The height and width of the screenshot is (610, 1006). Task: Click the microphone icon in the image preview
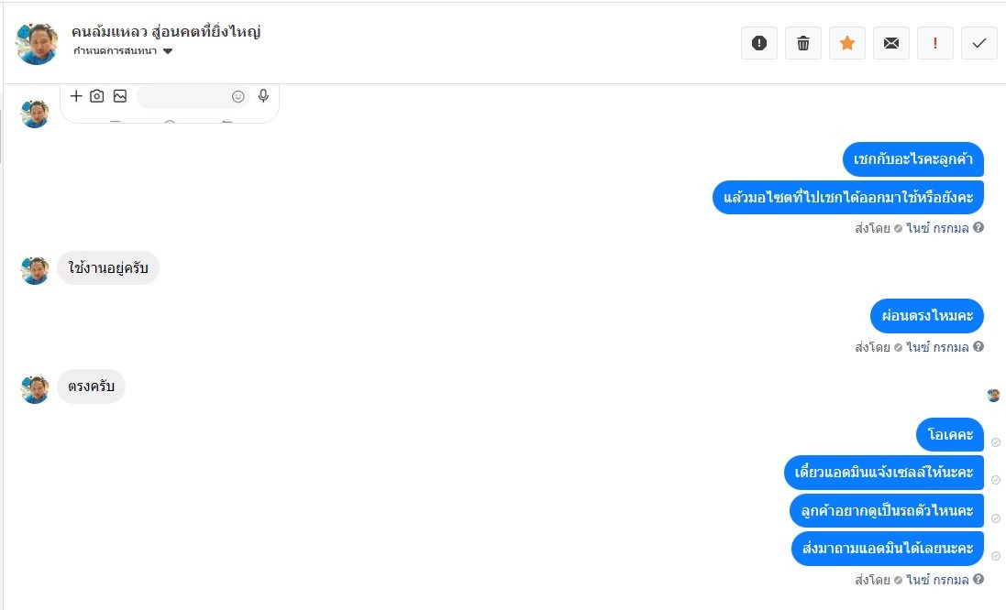coord(263,96)
